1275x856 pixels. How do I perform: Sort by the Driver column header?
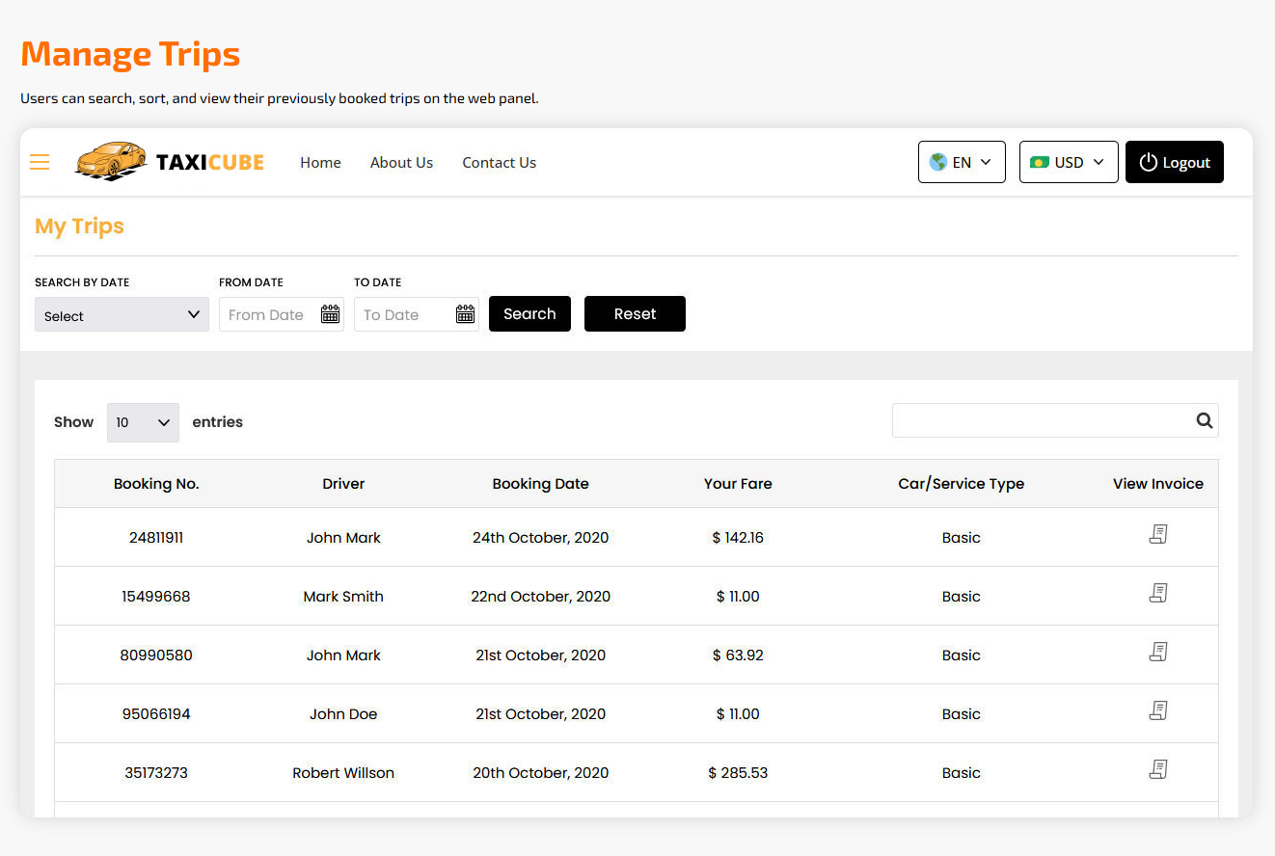pyautogui.click(x=343, y=484)
